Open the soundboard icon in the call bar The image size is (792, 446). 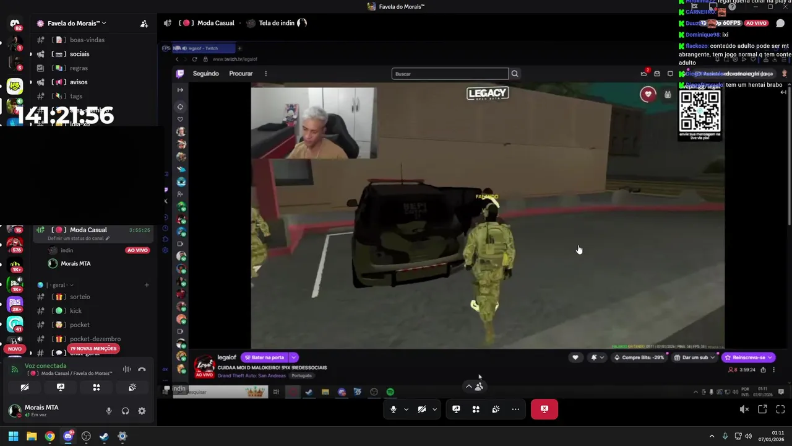[496, 409]
